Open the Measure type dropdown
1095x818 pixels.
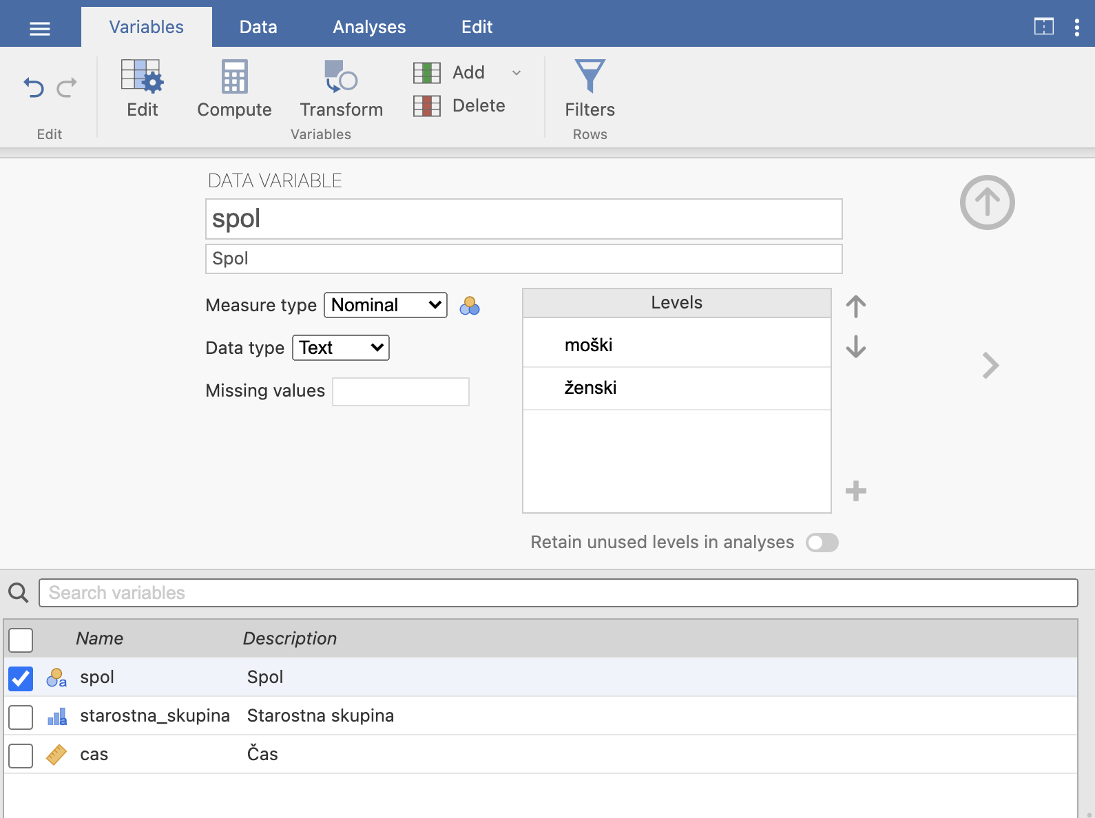click(386, 305)
